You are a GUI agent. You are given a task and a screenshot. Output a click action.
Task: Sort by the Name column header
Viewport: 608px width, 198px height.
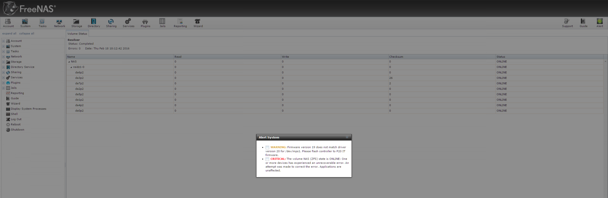(120, 57)
